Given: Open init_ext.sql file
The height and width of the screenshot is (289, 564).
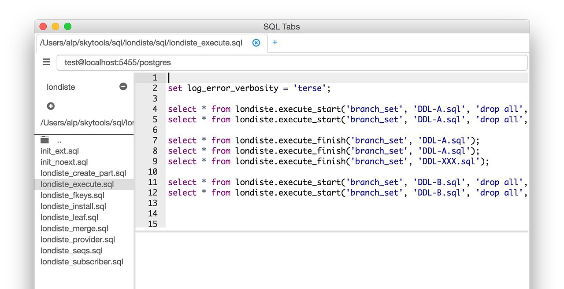Looking at the screenshot, I should point(59,151).
